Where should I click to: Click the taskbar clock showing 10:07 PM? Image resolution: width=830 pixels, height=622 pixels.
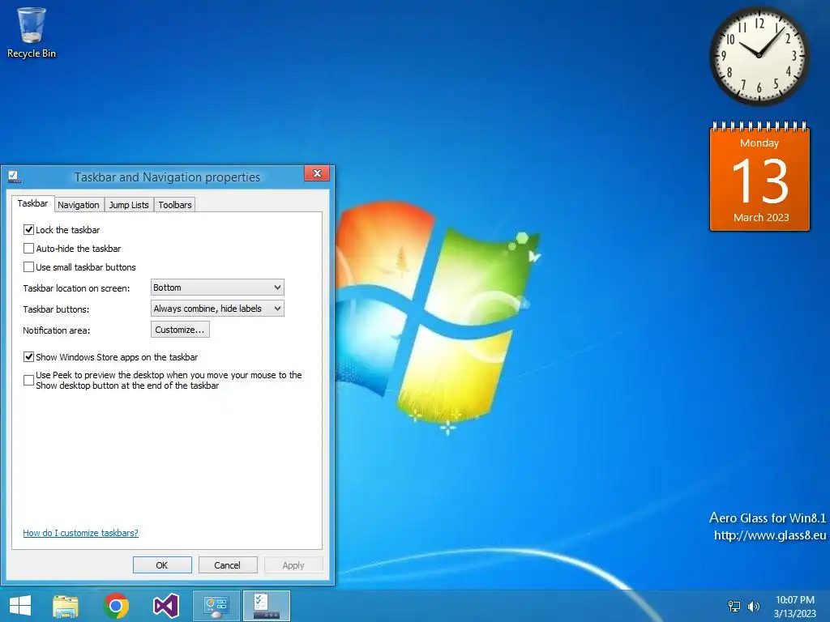tap(794, 607)
